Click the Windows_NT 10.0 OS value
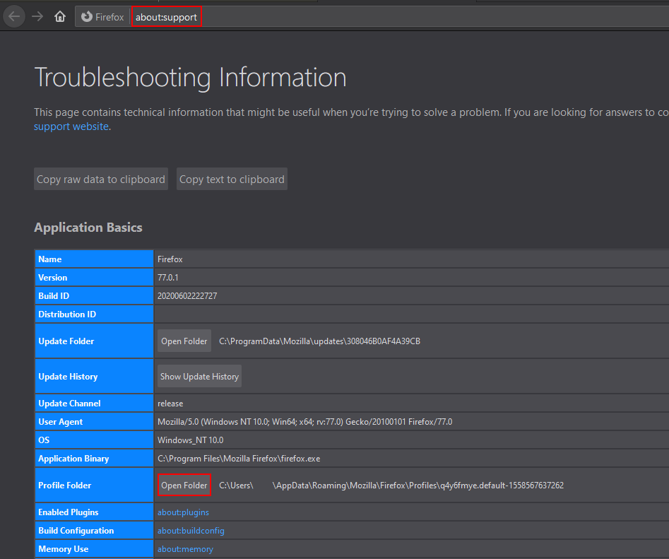Image resolution: width=669 pixels, height=559 pixels. pos(190,440)
